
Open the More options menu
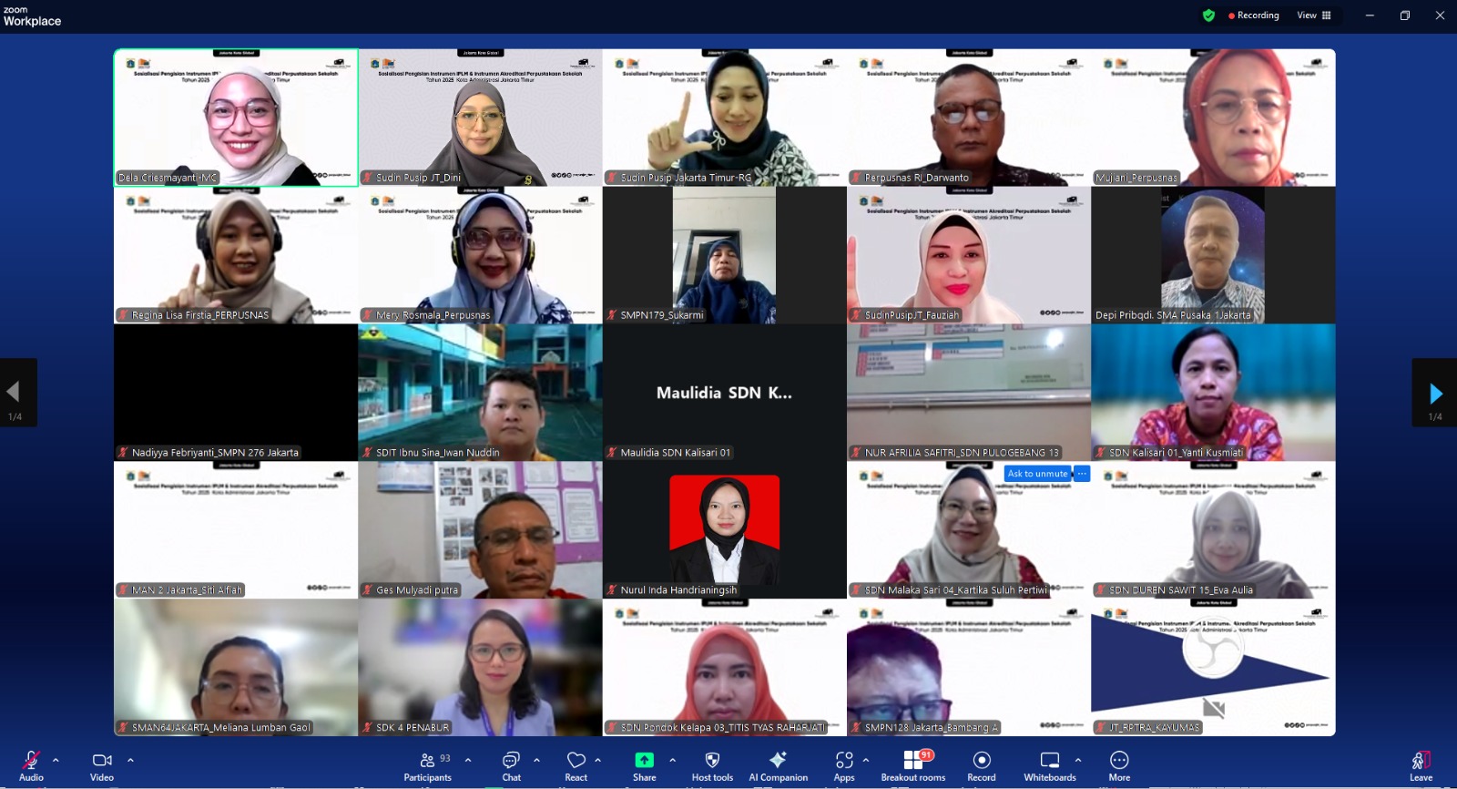coord(1119,765)
